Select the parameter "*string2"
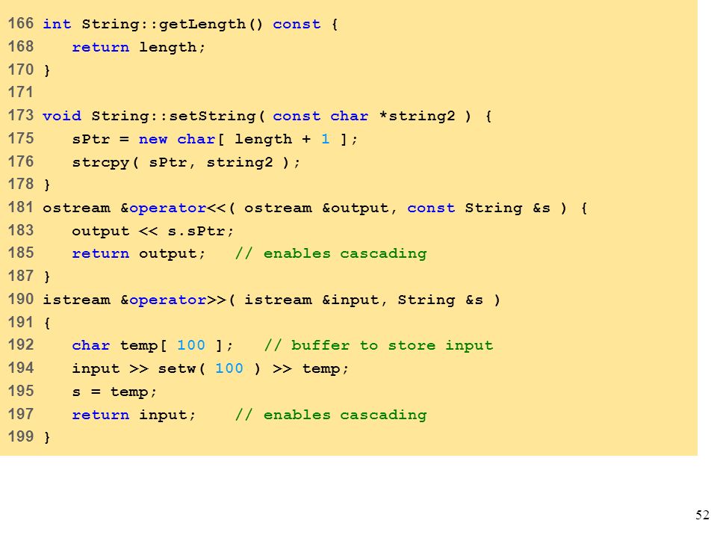This screenshot has width=717, height=538. pos(417,117)
